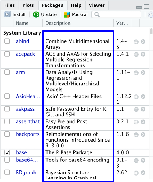Uncheck the base package checkbox

(7, 152)
